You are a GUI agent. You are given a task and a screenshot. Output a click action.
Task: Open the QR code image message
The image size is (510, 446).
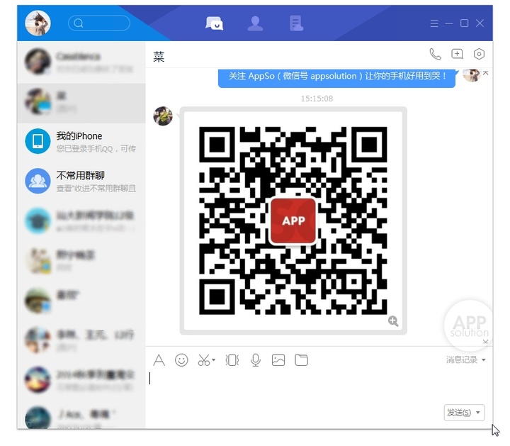pyautogui.click(x=293, y=221)
